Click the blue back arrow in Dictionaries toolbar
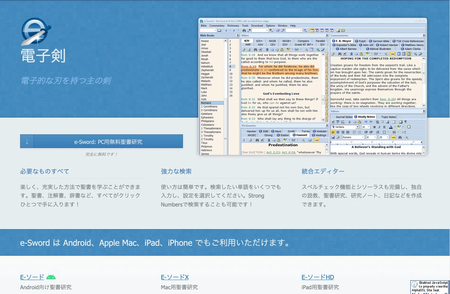 (244, 140)
